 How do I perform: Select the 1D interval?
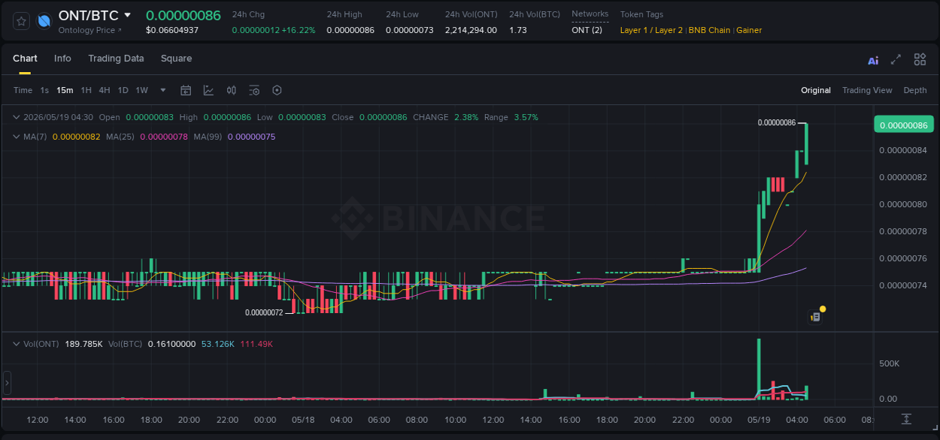[123, 90]
